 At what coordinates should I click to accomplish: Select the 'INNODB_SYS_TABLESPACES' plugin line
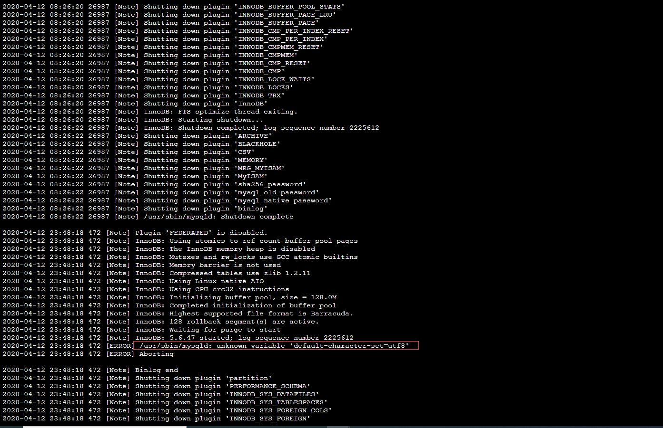[x=165, y=402]
